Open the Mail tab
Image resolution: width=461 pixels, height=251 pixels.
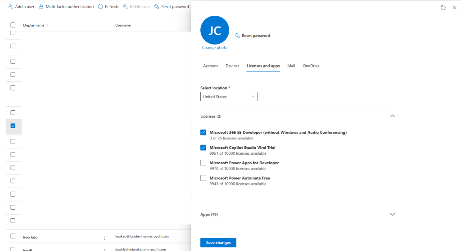(x=291, y=66)
